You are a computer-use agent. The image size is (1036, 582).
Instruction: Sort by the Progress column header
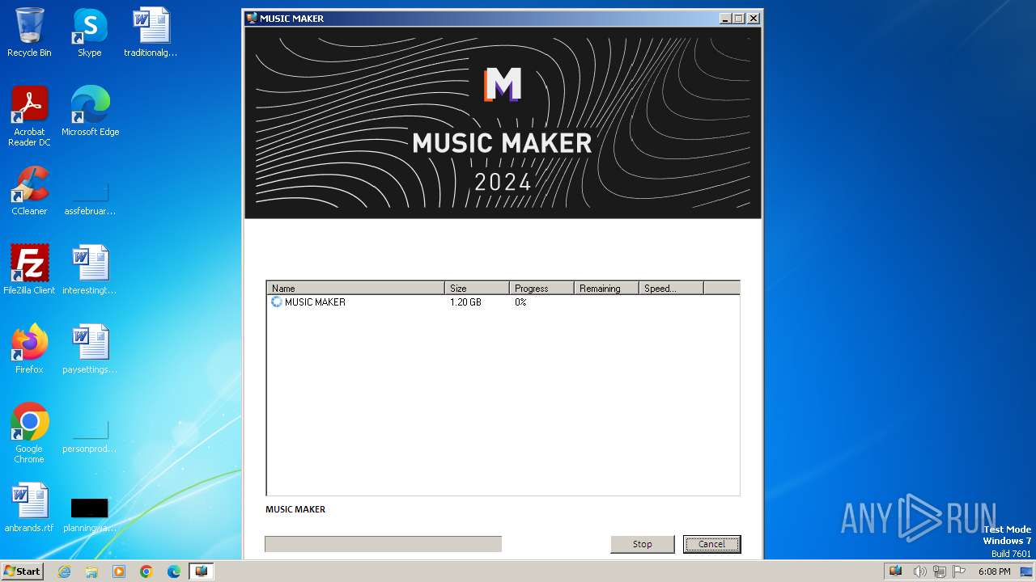point(541,288)
